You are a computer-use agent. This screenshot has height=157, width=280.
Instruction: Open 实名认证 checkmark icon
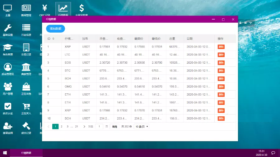point(8,107)
